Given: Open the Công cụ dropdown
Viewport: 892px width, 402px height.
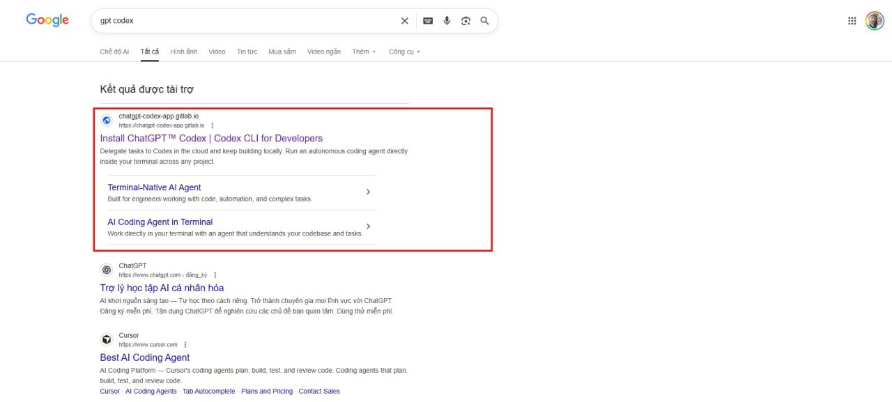Looking at the screenshot, I should tap(404, 52).
